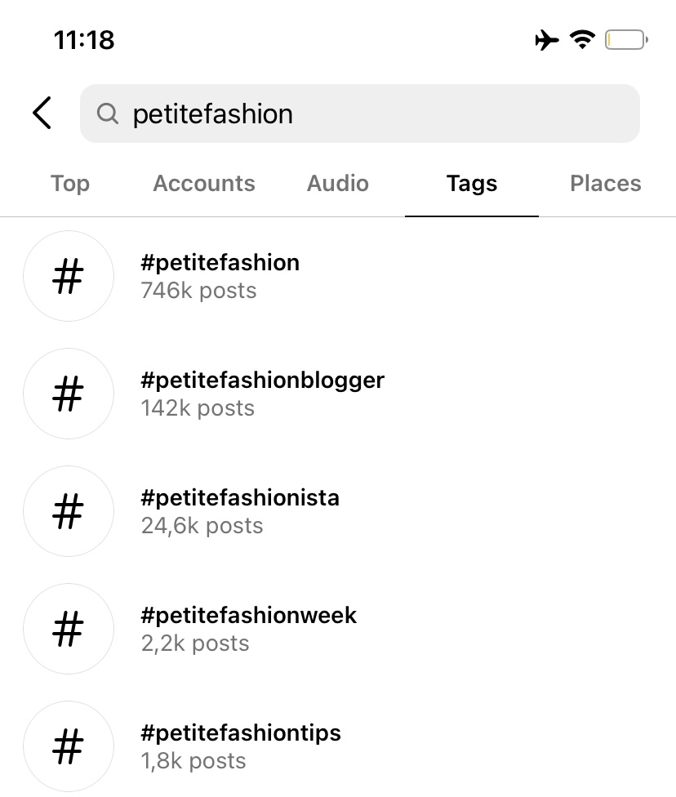Select the hashtag icon next to #petitefashionista
Viewport: 676px width, 797px height.
click(x=69, y=511)
